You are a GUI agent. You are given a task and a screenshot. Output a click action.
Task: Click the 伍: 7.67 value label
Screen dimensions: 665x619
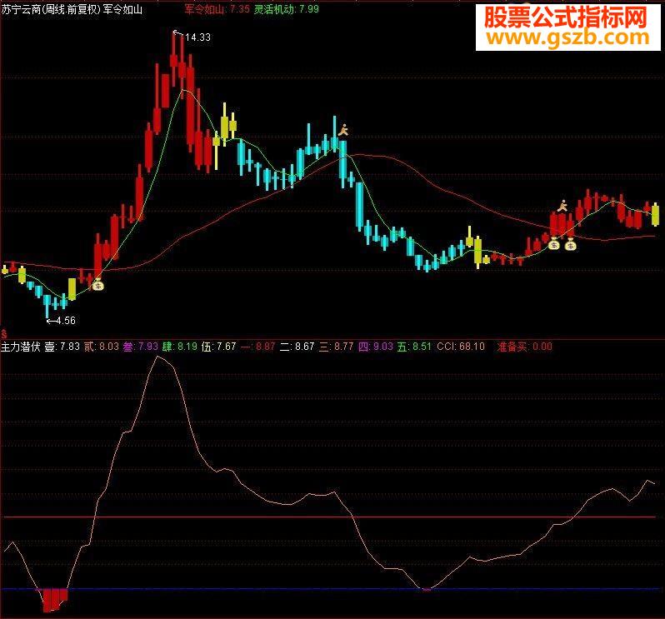click(218, 347)
